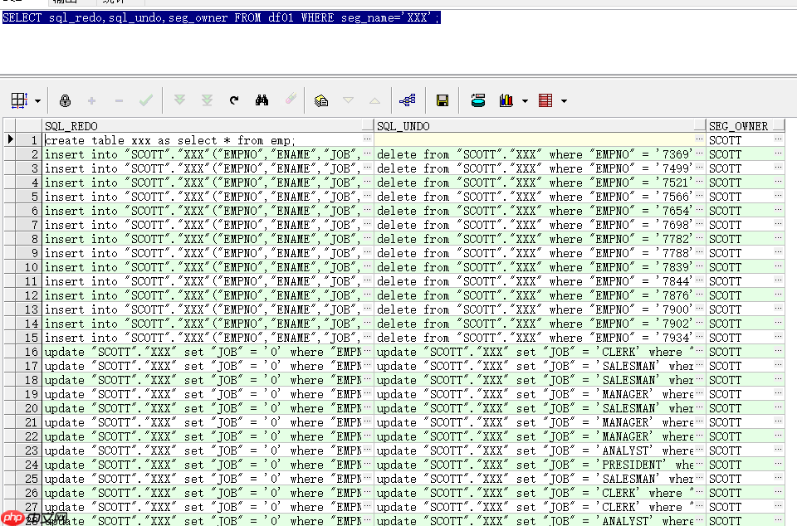Viewport: 797px width, 526px height.
Task: Select row 19 undo cell with 'MANAGER'
Action: coord(535,394)
